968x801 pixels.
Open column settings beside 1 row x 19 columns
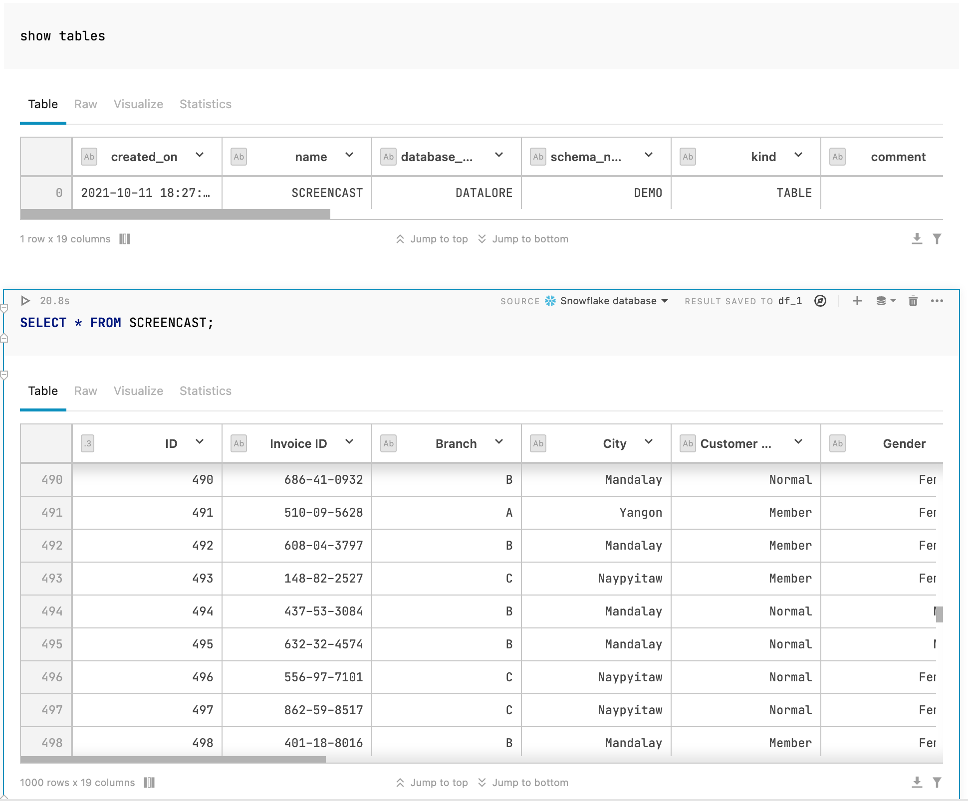pos(125,239)
